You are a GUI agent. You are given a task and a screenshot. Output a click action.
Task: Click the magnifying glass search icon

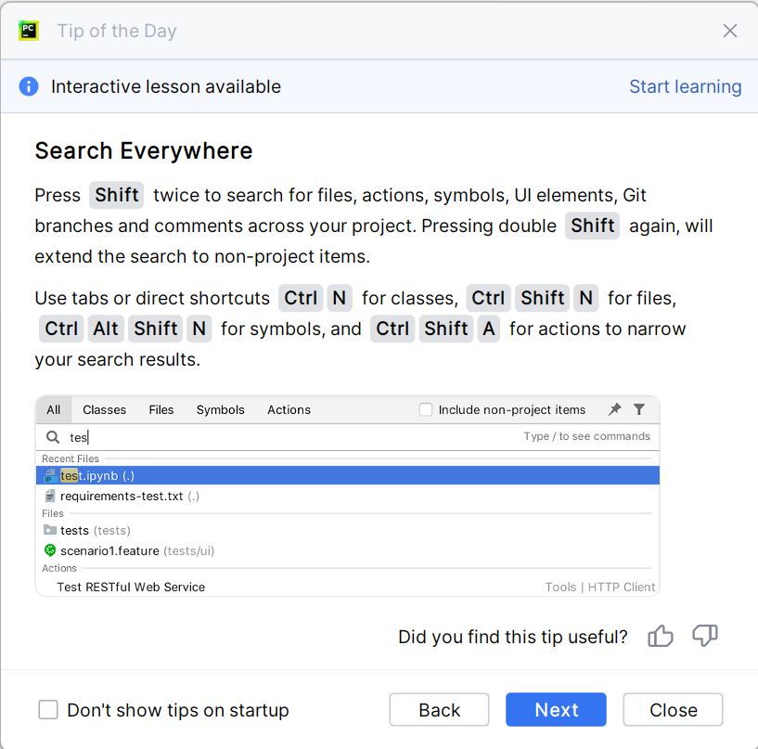[53, 436]
